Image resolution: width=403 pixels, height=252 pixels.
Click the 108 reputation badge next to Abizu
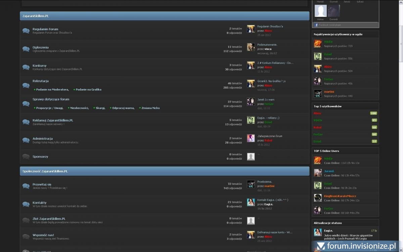click(x=373, y=113)
